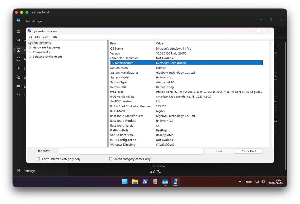Click the Value column header
This screenshot has width=300, height=204.
(208, 43)
